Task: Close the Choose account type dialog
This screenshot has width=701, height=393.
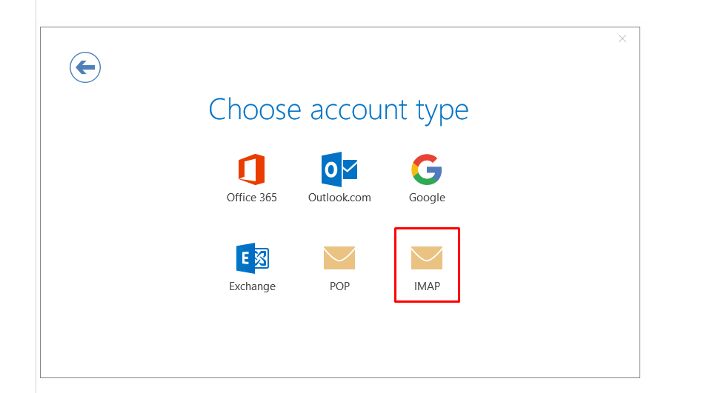Action: coord(622,38)
